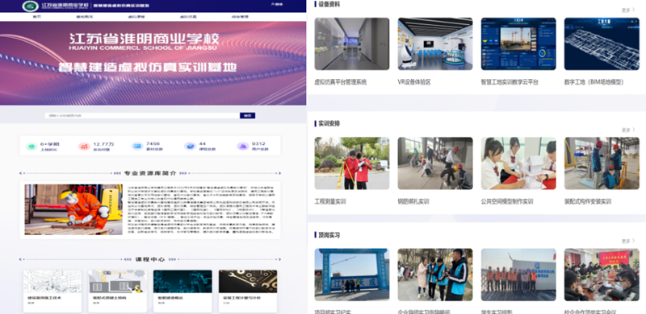Click the green online-duration stat icon
The height and width of the screenshot is (314, 646).
coord(31,147)
